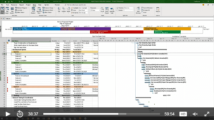Open the Resource Plan view
Viewport: 214px width, 120px height.
39,10
